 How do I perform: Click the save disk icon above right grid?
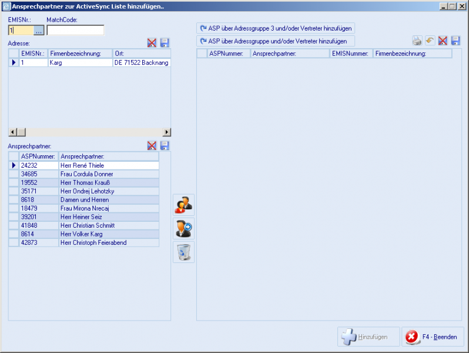pos(455,41)
